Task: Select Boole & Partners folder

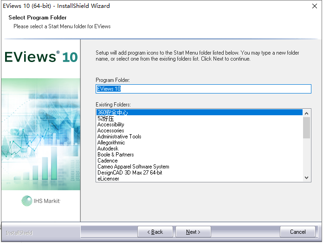Action: point(116,155)
